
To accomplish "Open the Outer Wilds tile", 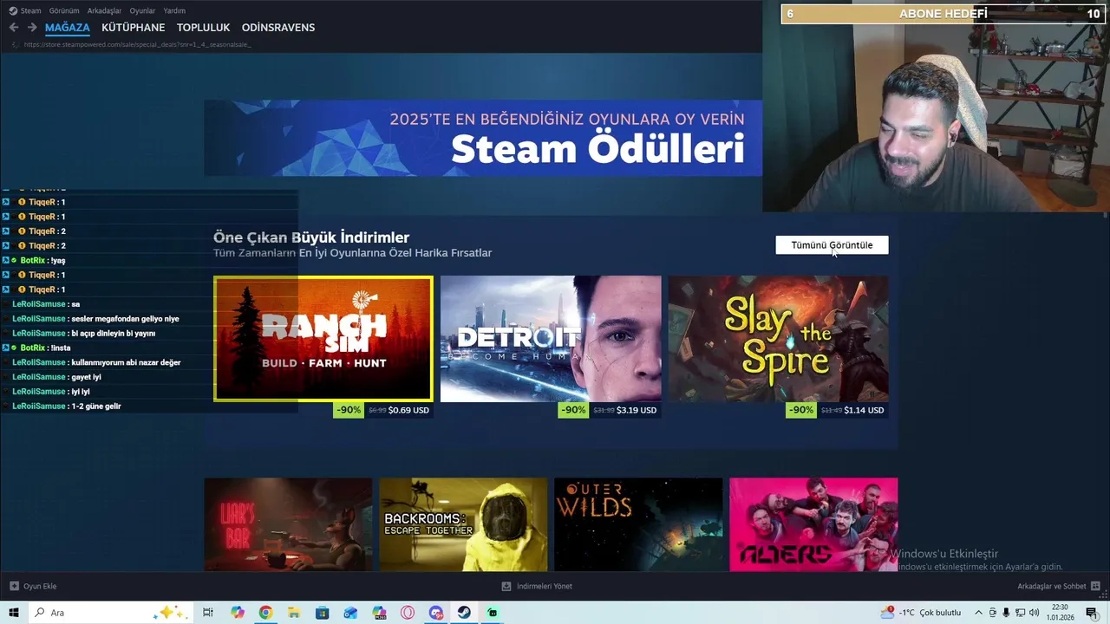I will tap(638, 524).
